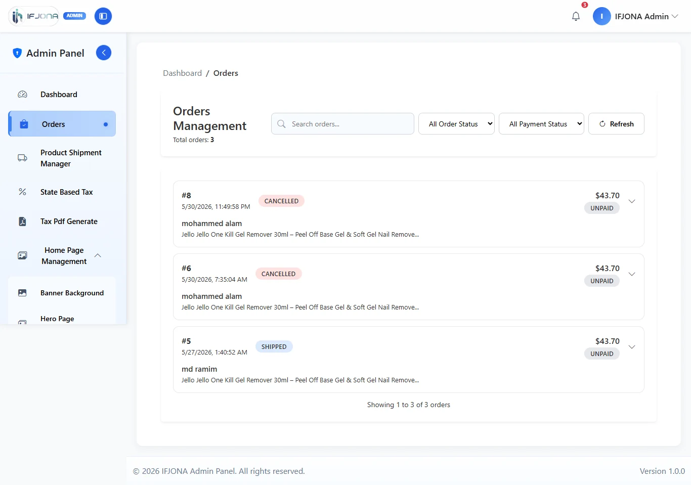Click the ADMIN badge next to logo
Image resolution: width=691 pixels, height=485 pixels.
[x=74, y=16]
